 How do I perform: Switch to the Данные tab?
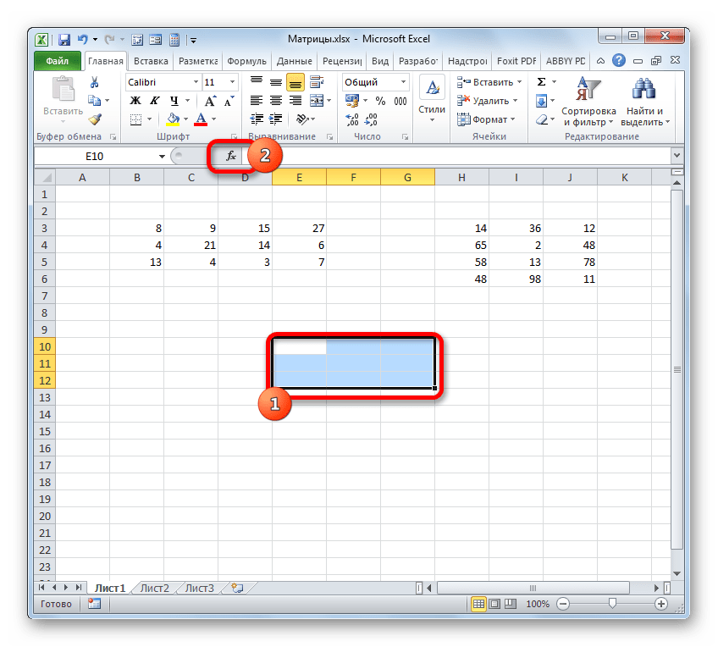pyautogui.click(x=295, y=61)
